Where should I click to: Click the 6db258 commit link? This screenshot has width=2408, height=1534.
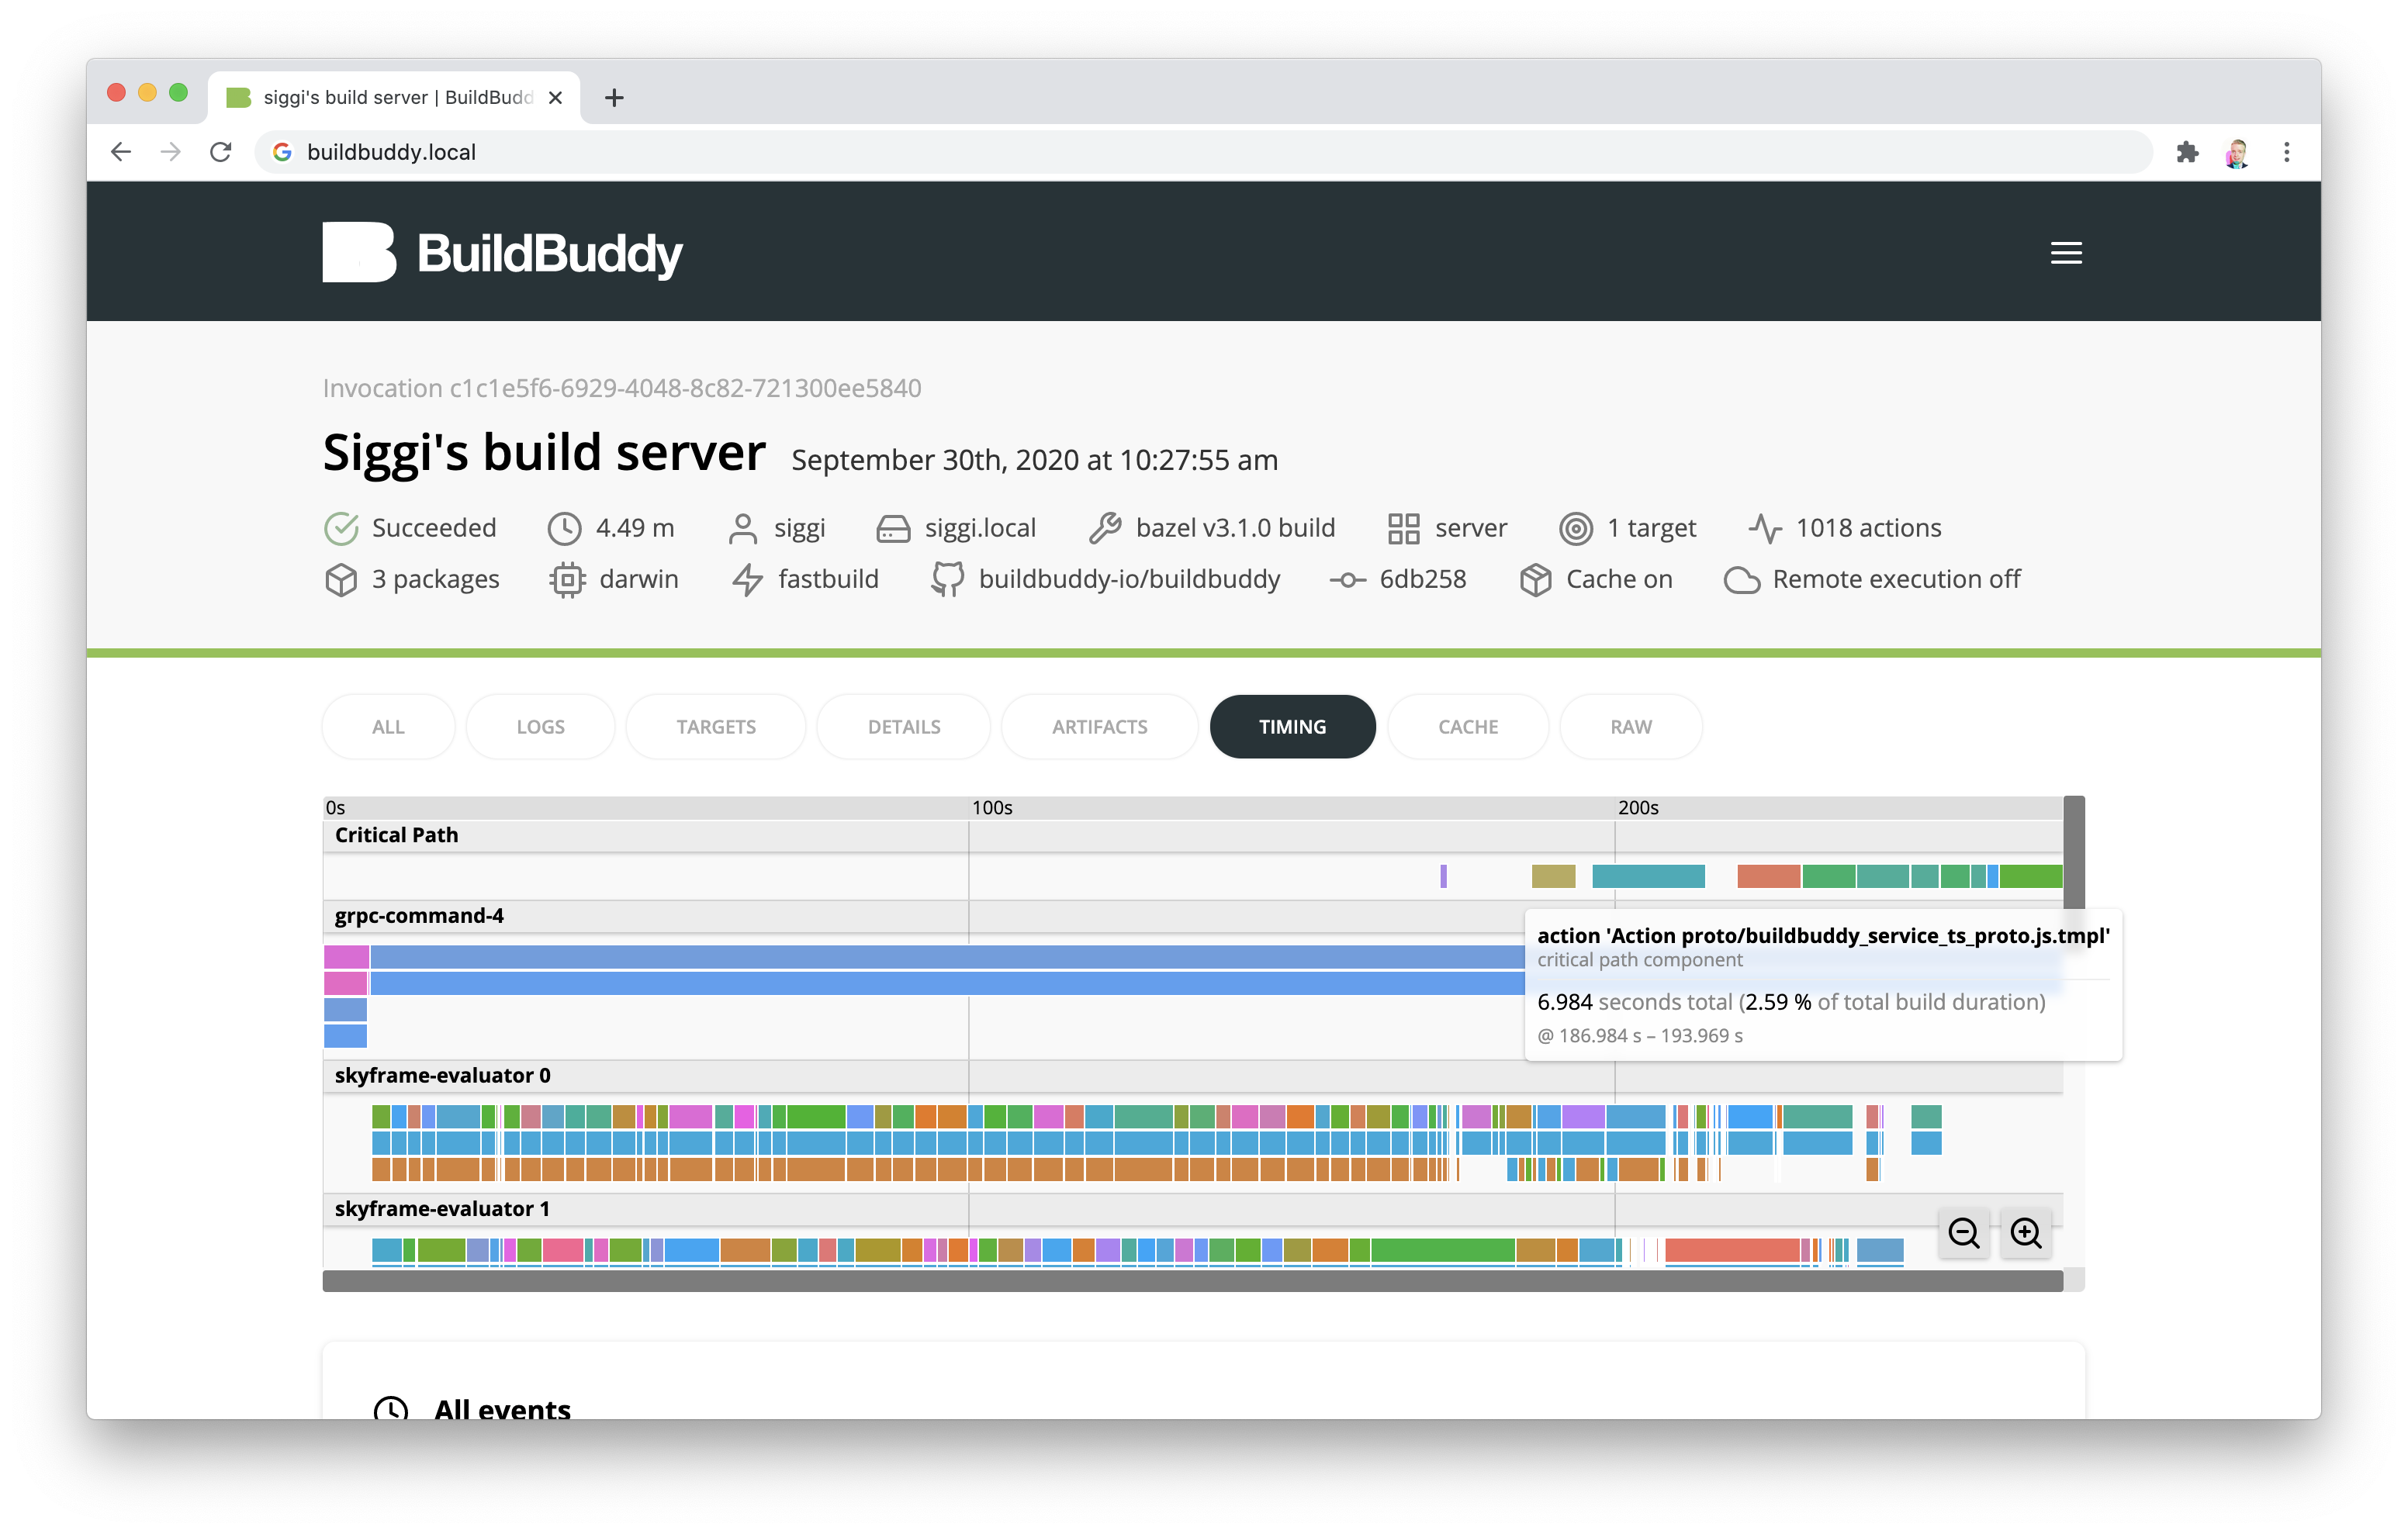[x=1422, y=580]
